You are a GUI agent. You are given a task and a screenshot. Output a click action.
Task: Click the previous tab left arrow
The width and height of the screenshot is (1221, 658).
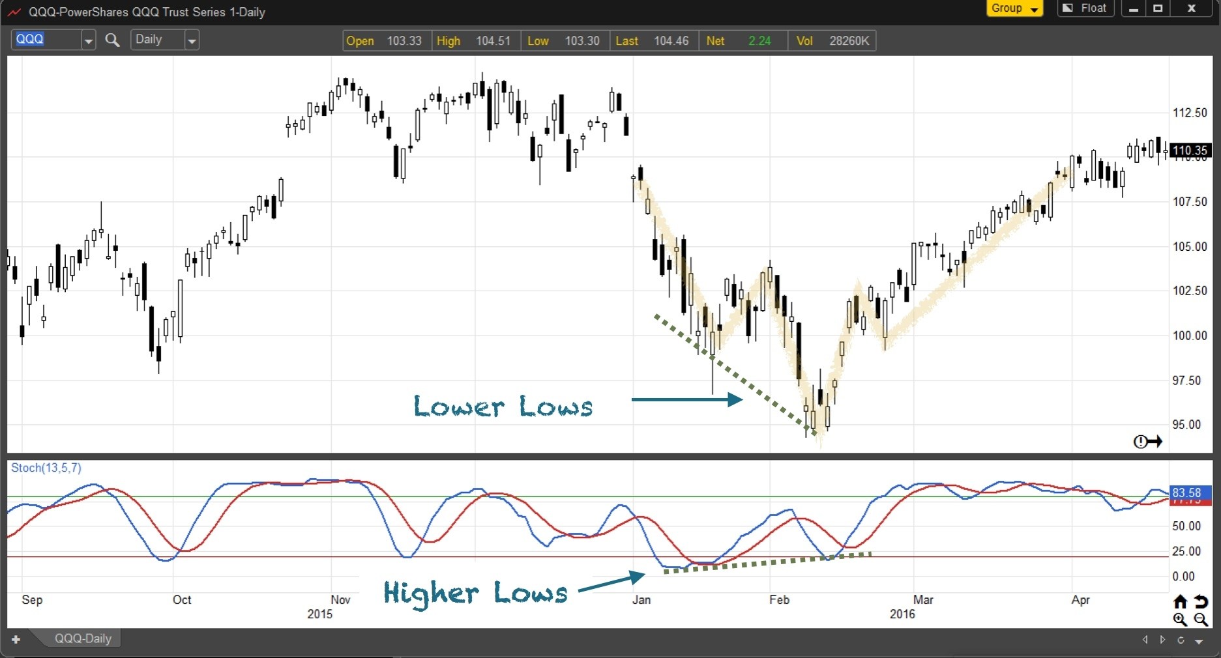point(1145,640)
